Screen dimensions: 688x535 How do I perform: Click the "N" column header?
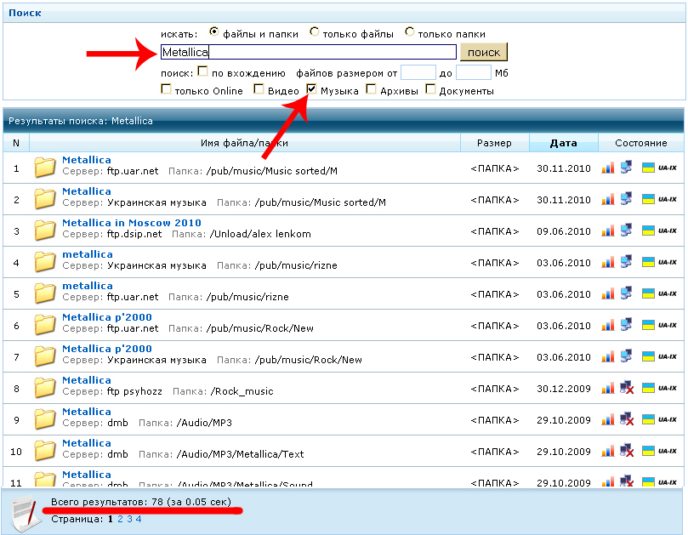[16, 143]
